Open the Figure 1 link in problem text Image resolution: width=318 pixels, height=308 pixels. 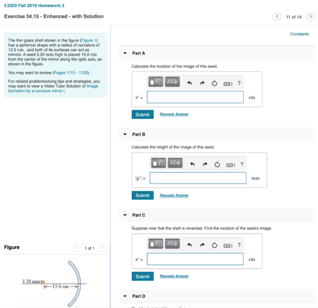89,40
